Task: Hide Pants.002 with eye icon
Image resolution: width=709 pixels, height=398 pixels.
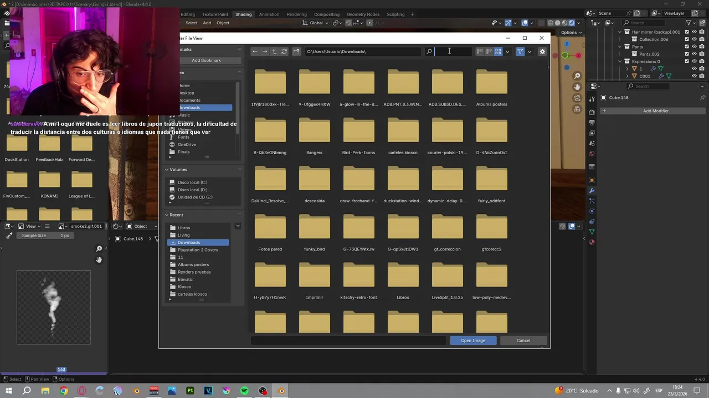Action: tap(694, 54)
